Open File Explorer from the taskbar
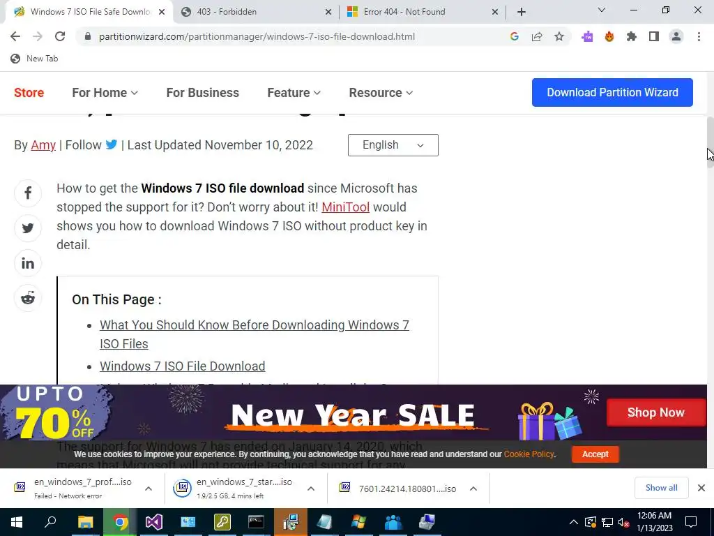 point(85,522)
